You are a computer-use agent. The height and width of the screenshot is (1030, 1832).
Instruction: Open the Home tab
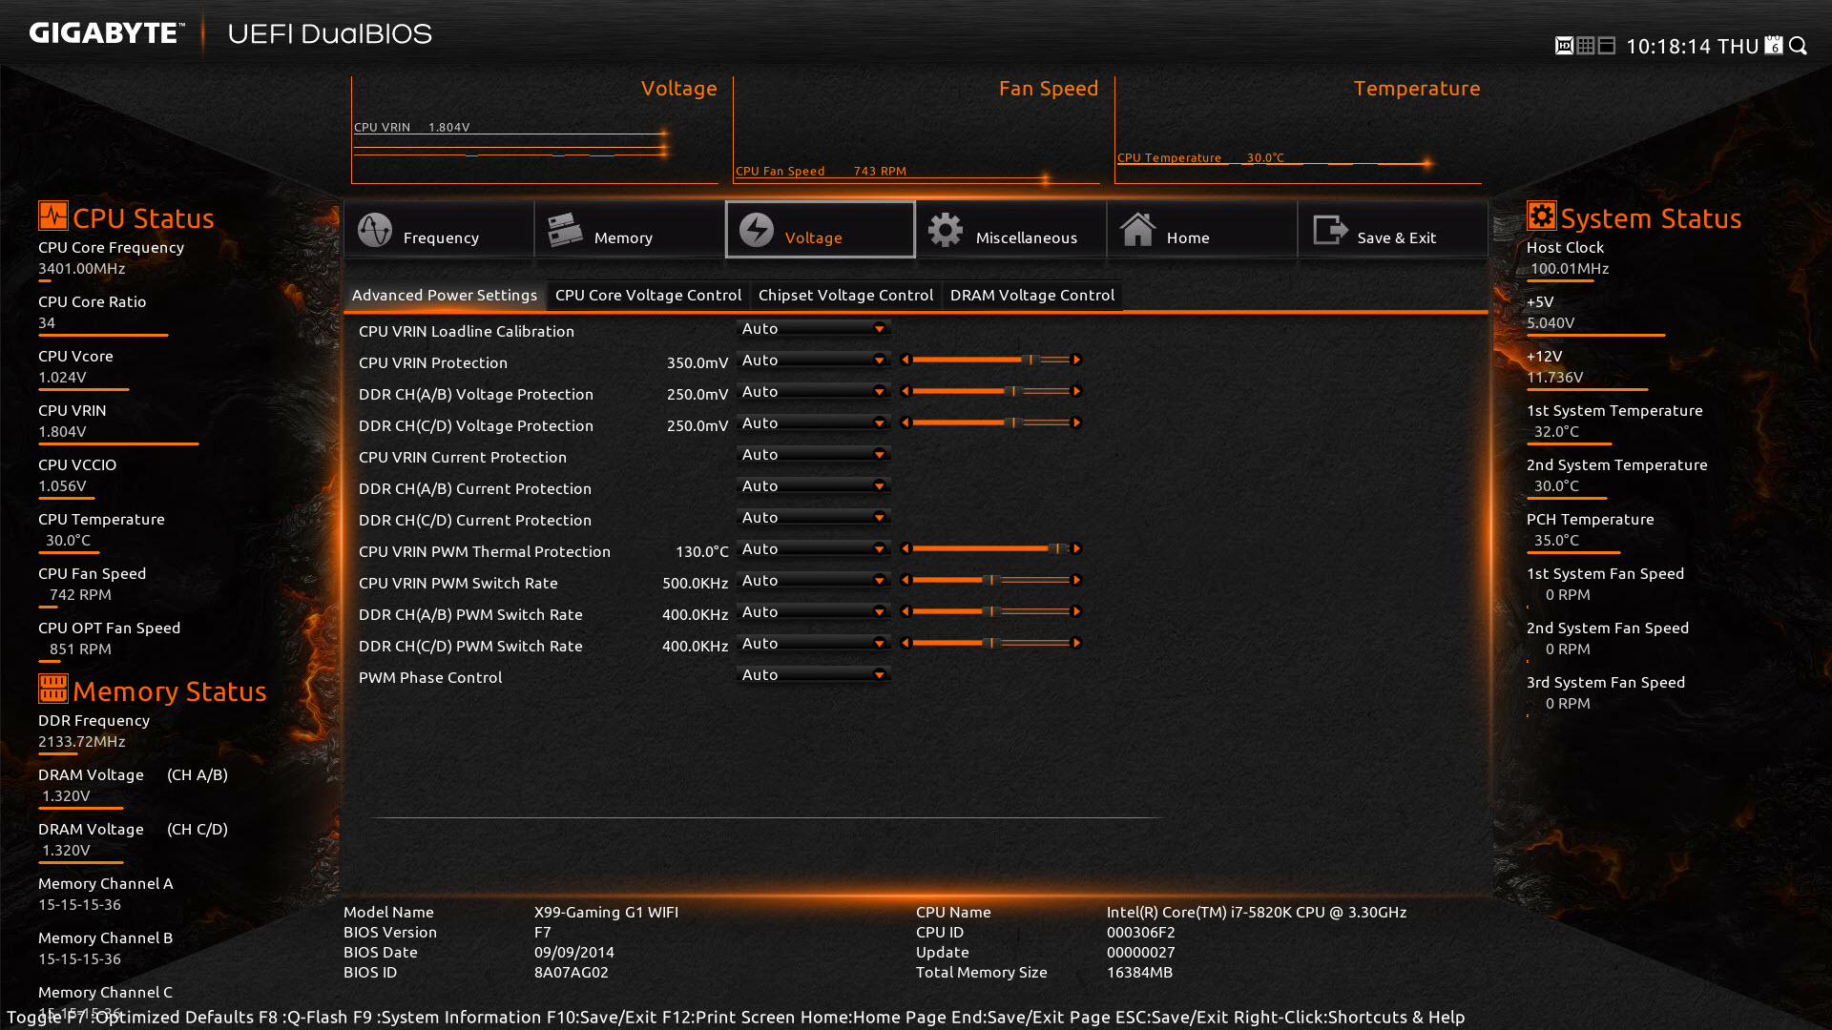click(1202, 230)
